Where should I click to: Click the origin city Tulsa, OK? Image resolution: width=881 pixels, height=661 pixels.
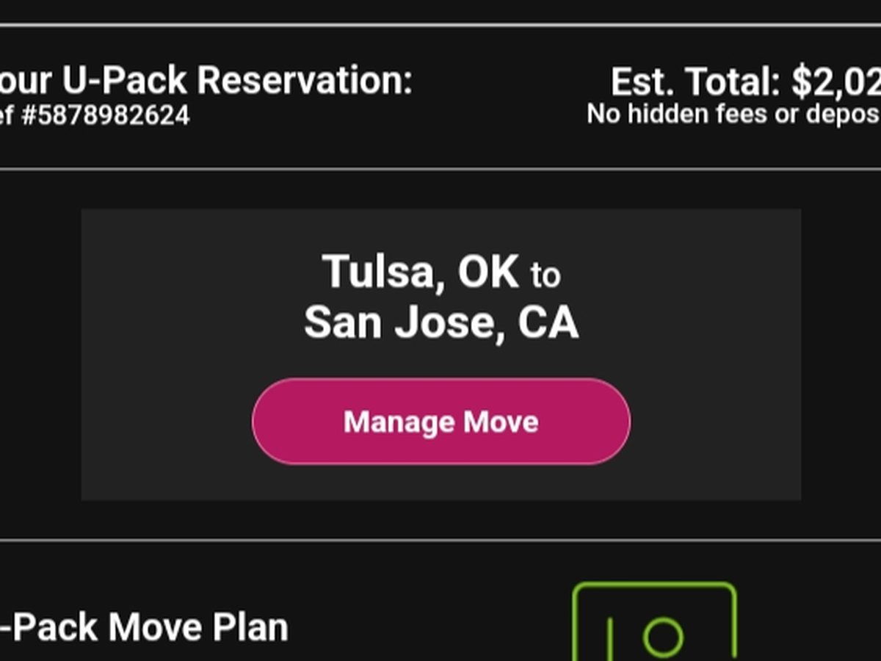point(420,272)
